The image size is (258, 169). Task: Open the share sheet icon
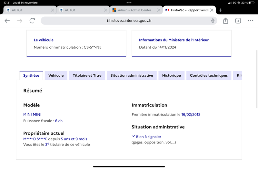pos(225,21)
